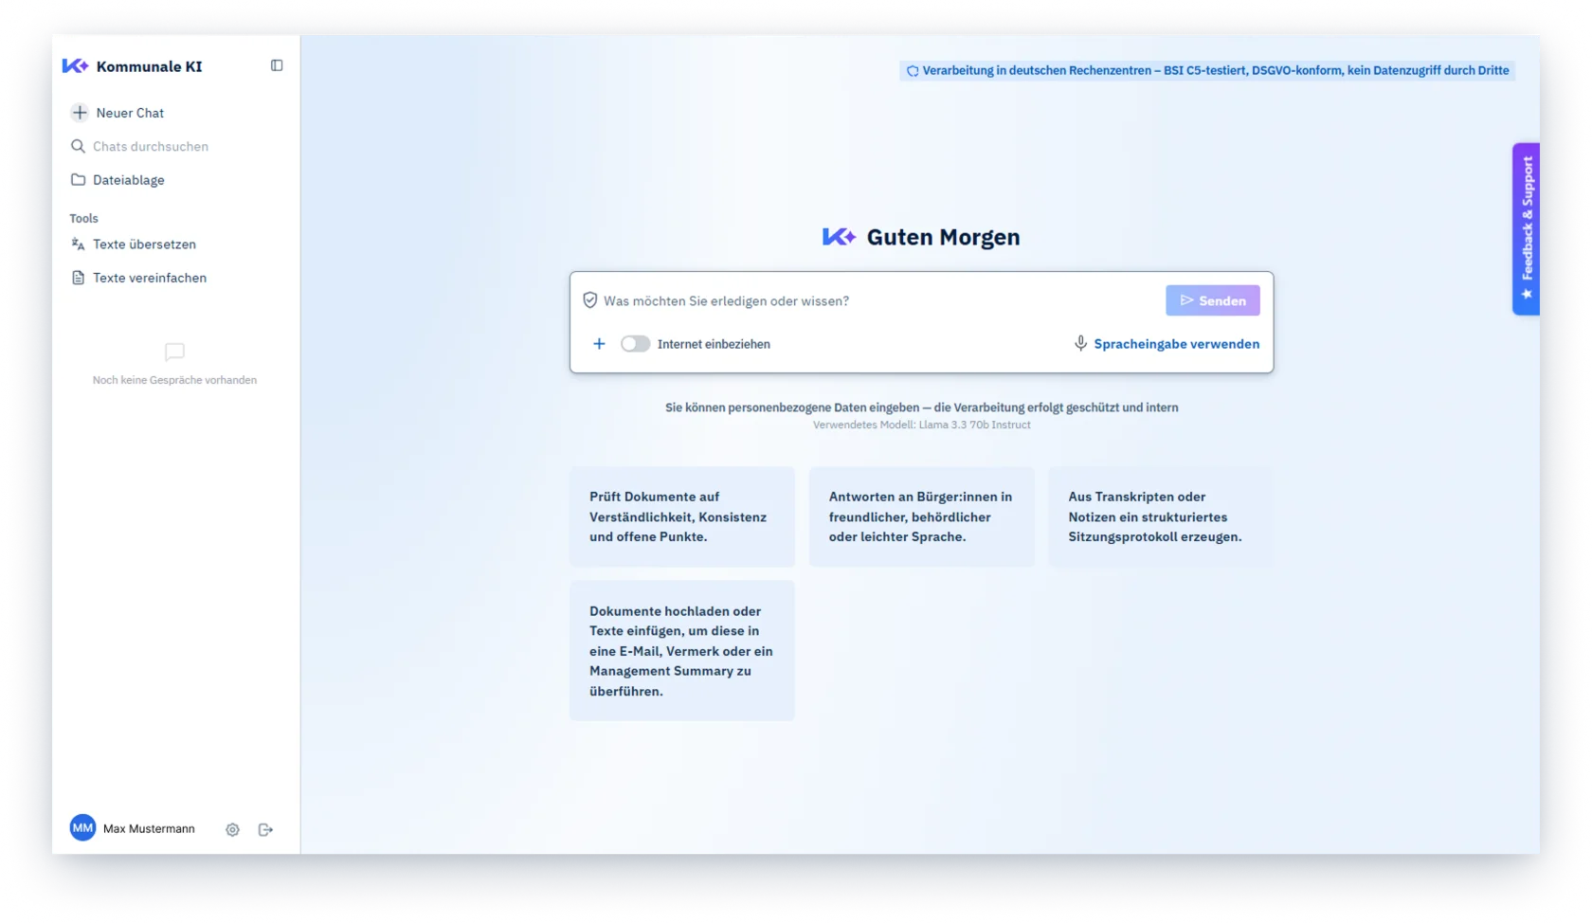Open settings via the gear icon
This screenshot has width=1592, height=923.
pyautogui.click(x=232, y=829)
